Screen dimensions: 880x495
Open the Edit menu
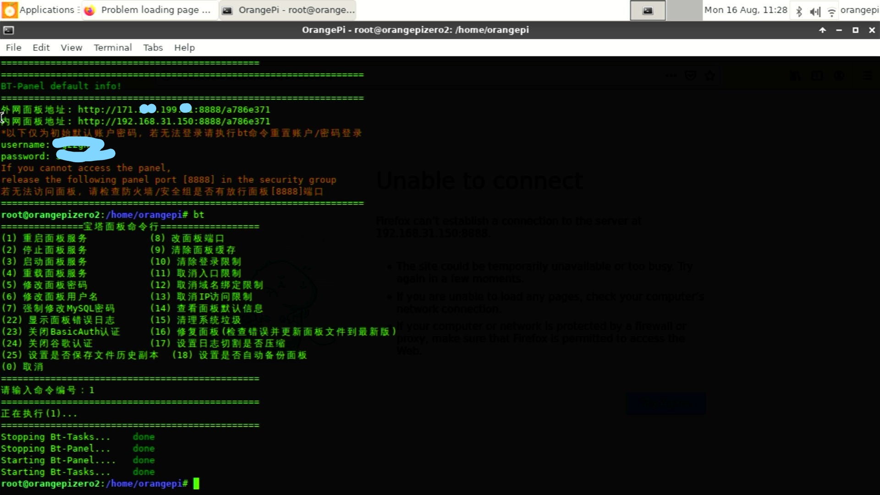coord(41,48)
